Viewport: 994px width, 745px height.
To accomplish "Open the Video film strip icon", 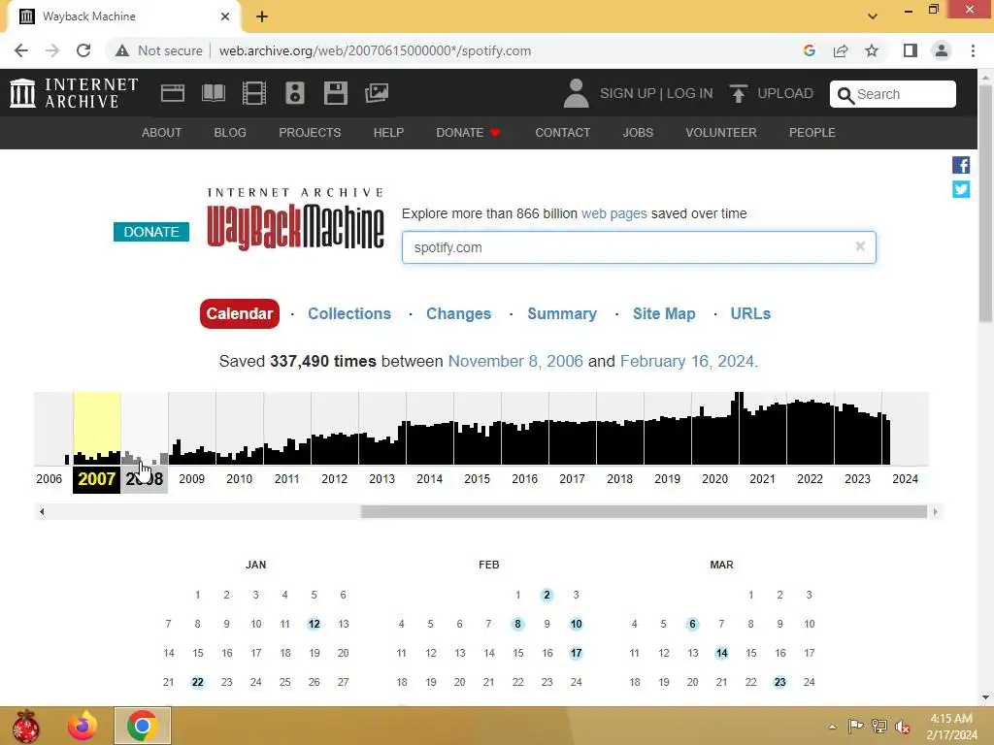I will click(x=254, y=93).
